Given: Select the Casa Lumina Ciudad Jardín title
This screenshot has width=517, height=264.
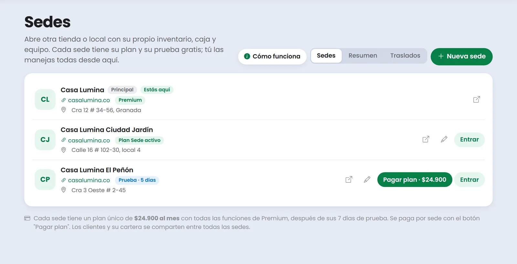Looking at the screenshot, I should coord(107,130).
